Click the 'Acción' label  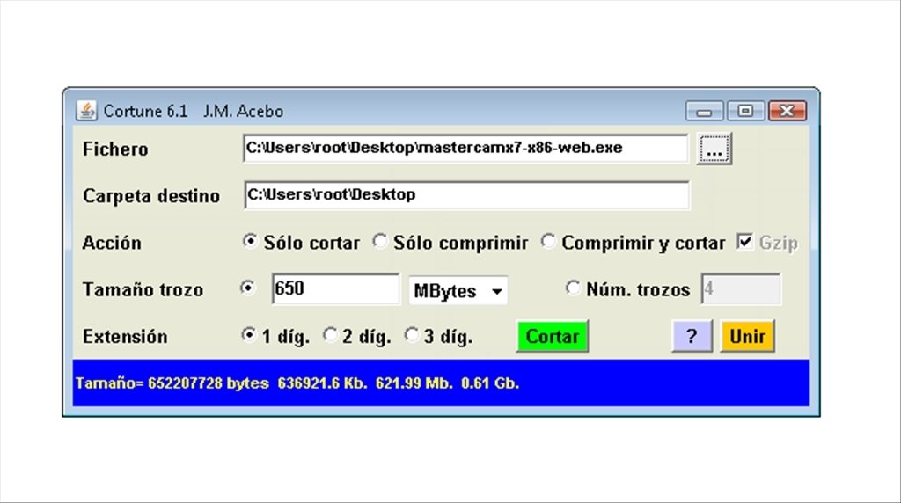point(112,243)
